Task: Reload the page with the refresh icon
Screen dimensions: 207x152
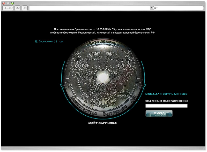Action: coord(17,8)
